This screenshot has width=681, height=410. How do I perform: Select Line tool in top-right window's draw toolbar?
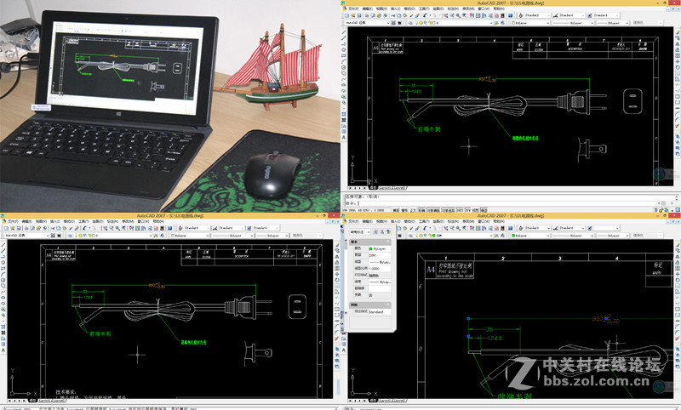344,32
